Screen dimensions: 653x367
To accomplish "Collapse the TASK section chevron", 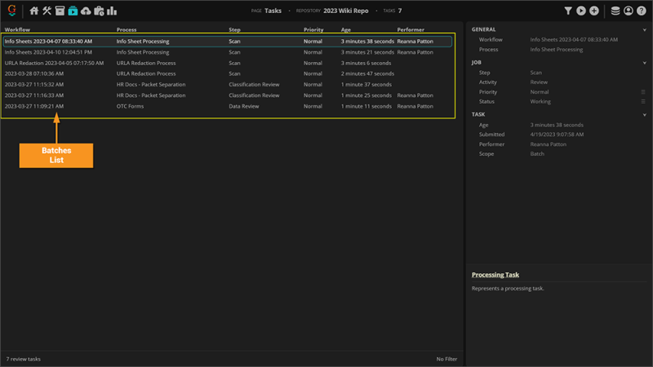I will 645,115.
